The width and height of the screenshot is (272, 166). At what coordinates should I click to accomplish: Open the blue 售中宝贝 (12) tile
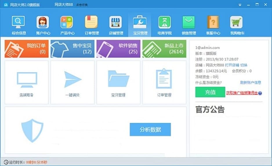coord(72,49)
